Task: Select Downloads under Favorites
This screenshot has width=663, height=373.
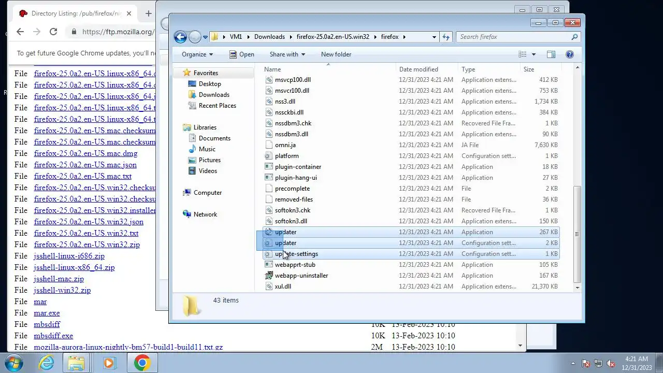Action: click(214, 95)
